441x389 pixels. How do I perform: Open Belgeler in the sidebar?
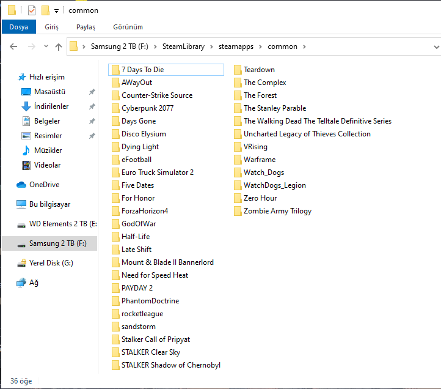click(47, 121)
